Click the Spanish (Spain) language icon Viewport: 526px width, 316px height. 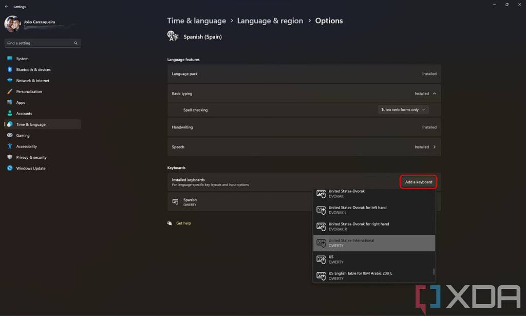coord(173,36)
